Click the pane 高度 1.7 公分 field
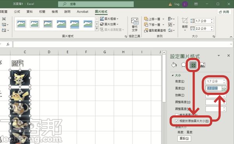234x144 pixels. [x=214, y=81]
